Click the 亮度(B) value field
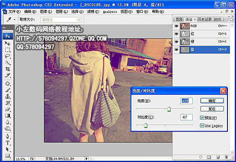 [186, 101]
